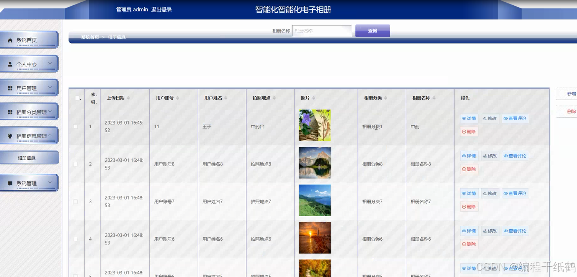Expand 相册分类管理 menu

[x=29, y=112]
